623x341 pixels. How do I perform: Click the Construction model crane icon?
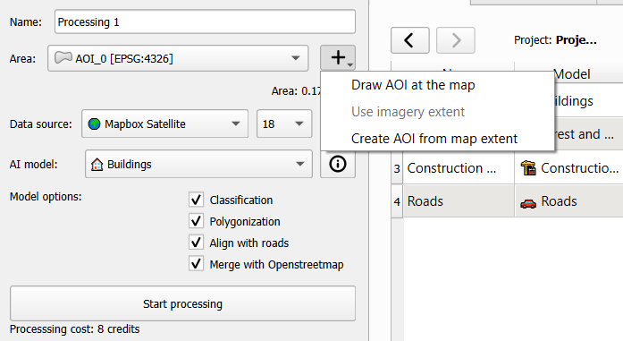(x=528, y=168)
